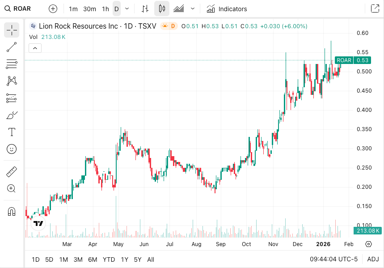This screenshot has width=384, height=268.
Task: Open the emoji icons tool
Action: tap(12, 149)
